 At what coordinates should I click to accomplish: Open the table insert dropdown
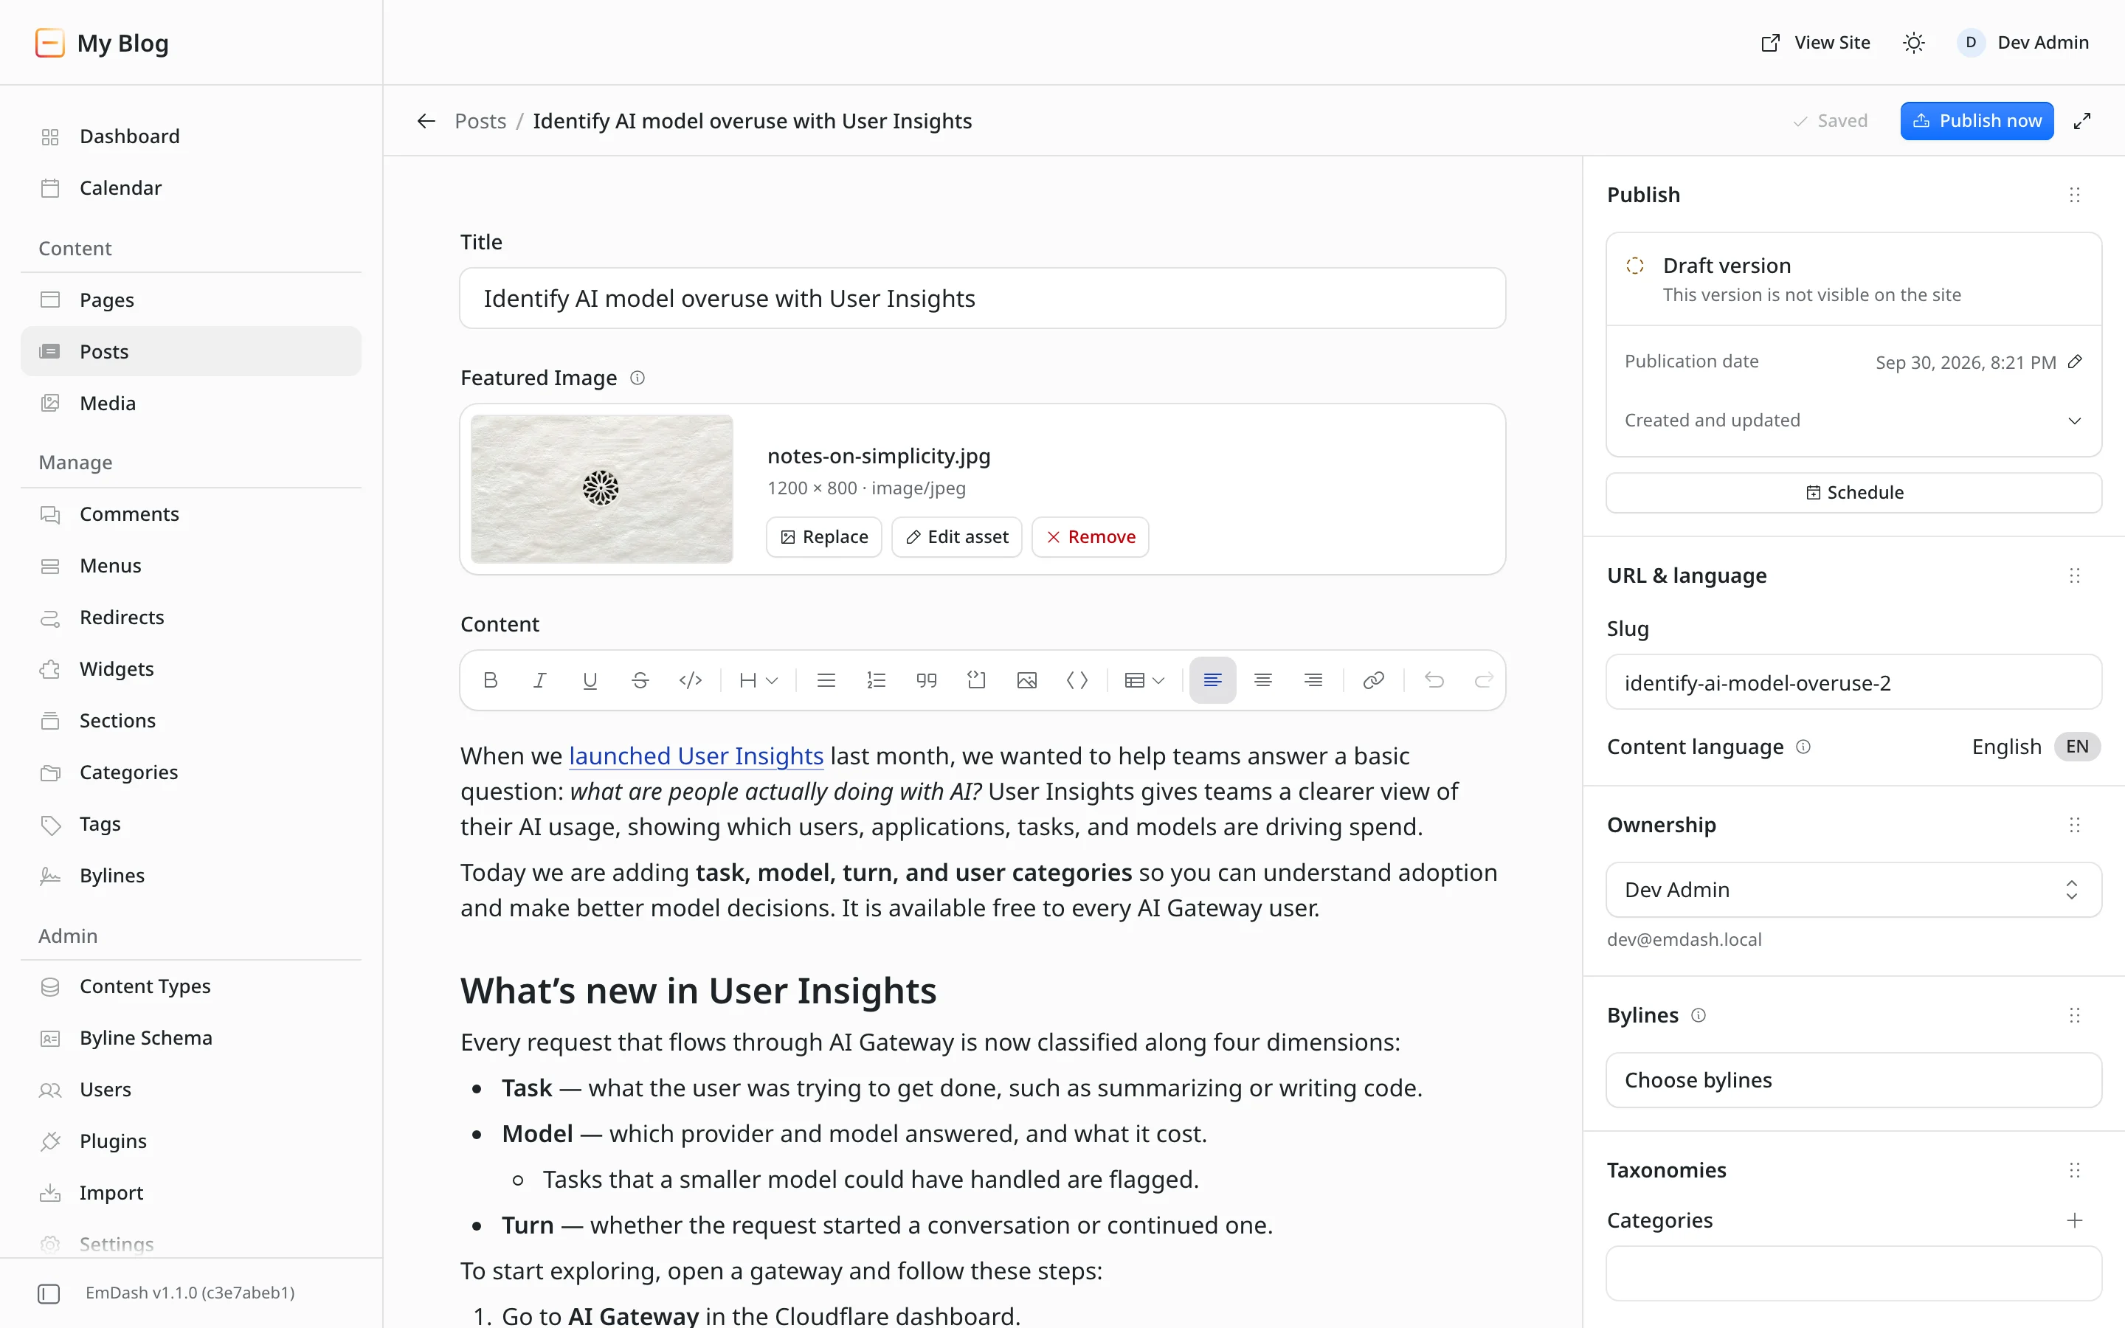click(1144, 679)
